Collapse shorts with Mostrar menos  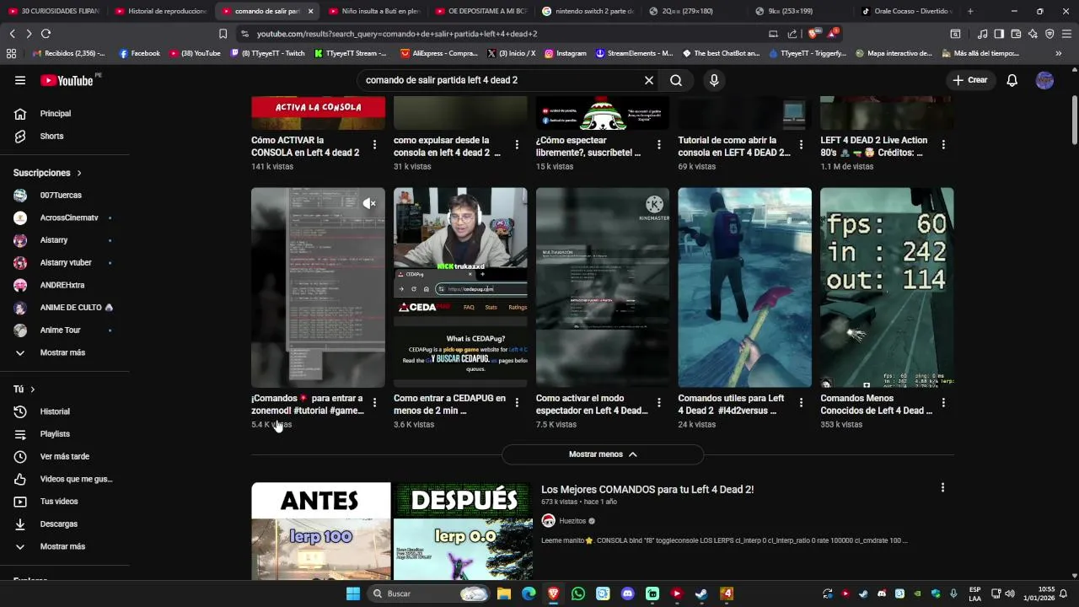point(603,454)
